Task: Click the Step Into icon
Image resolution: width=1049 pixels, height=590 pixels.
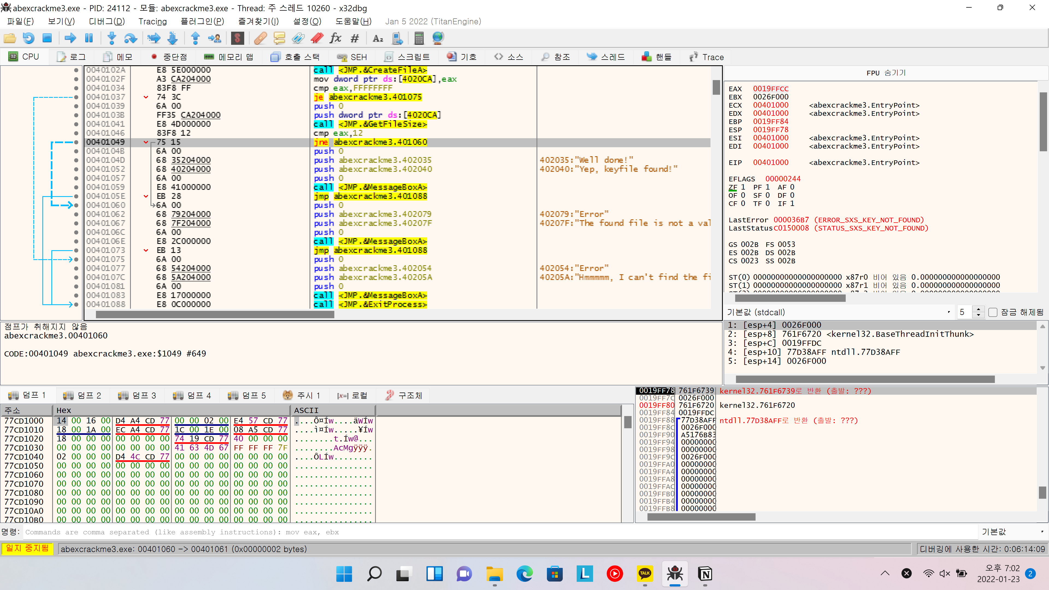Action: point(111,38)
